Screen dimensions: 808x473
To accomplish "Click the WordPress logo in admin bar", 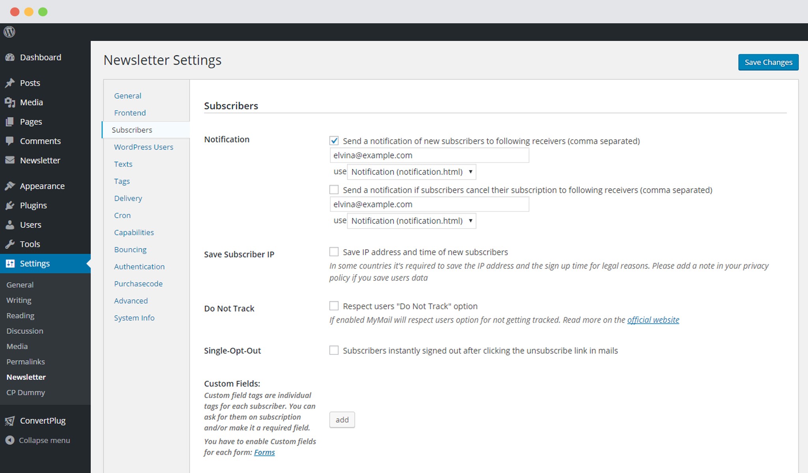I will click(x=9, y=32).
